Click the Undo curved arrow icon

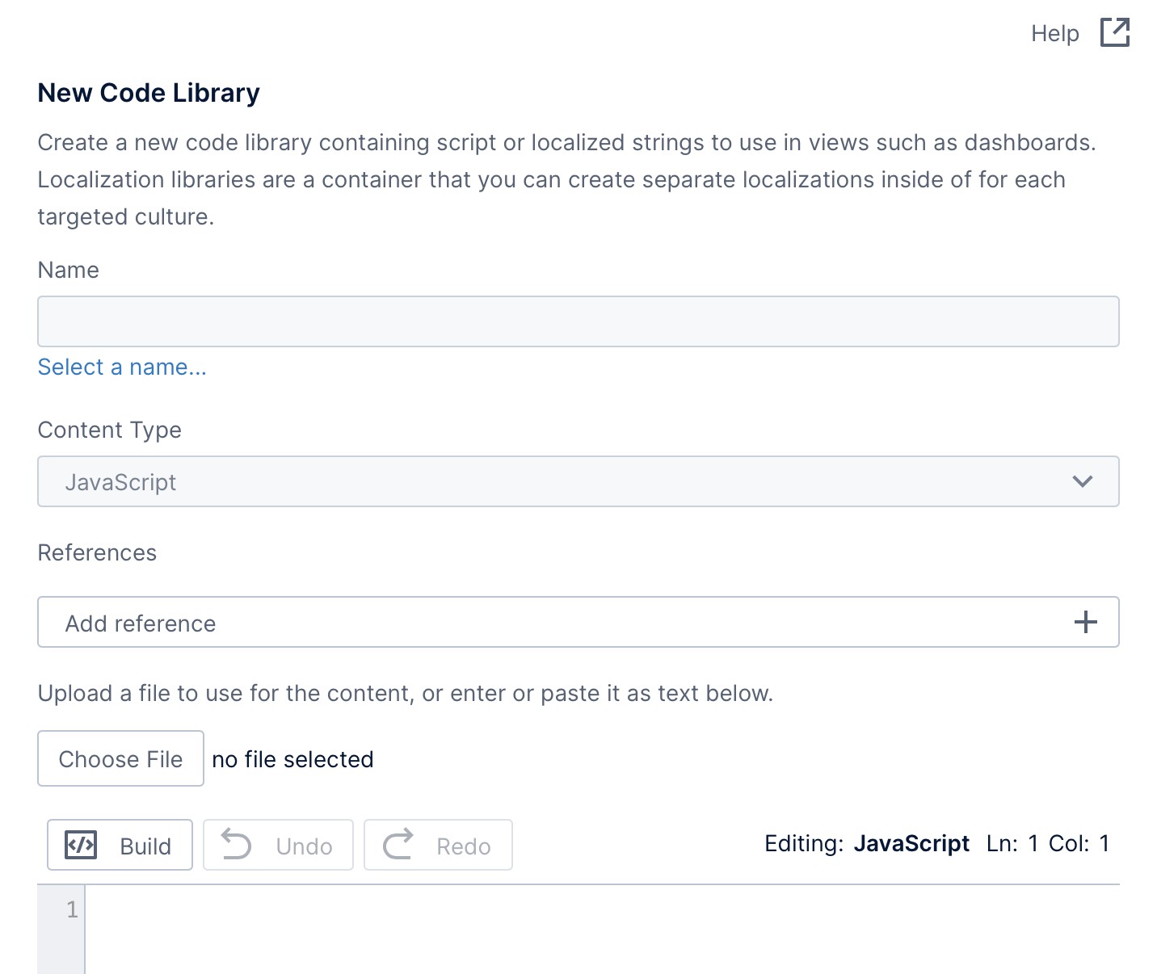[238, 845]
